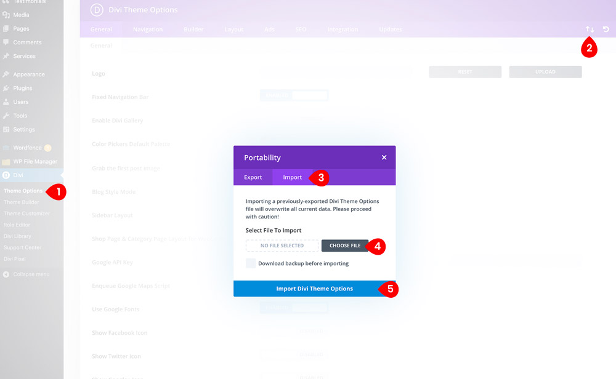Open the Layout options tab

coord(233,30)
